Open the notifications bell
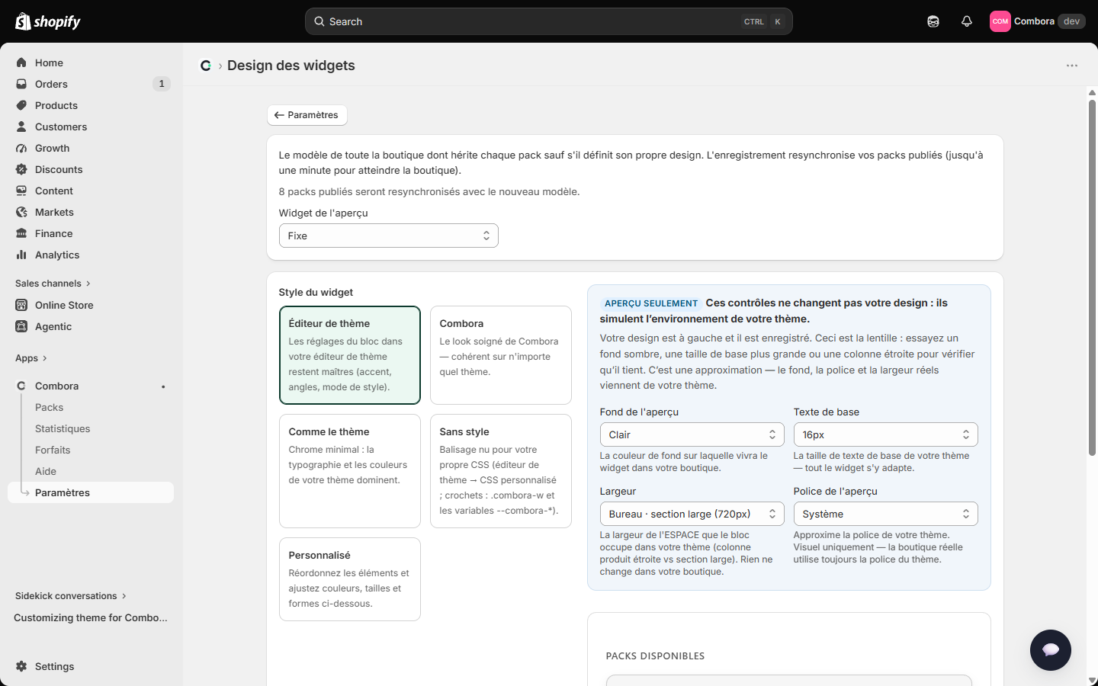Screen dimensions: 1098x686 pyautogui.click(x=967, y=21)
